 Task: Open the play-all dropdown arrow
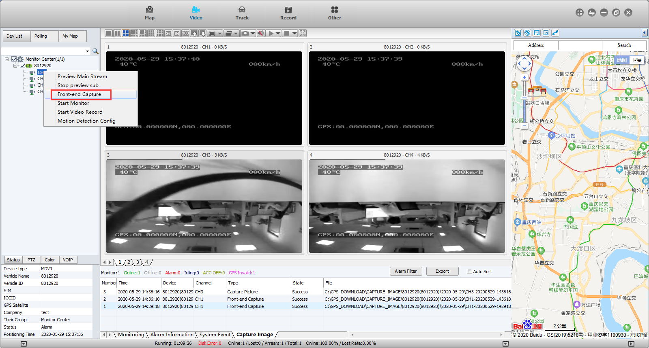(278, 33)
